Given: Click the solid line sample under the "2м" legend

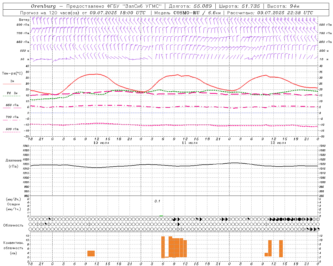Looking at the screenshot, I should click(12, 84).
